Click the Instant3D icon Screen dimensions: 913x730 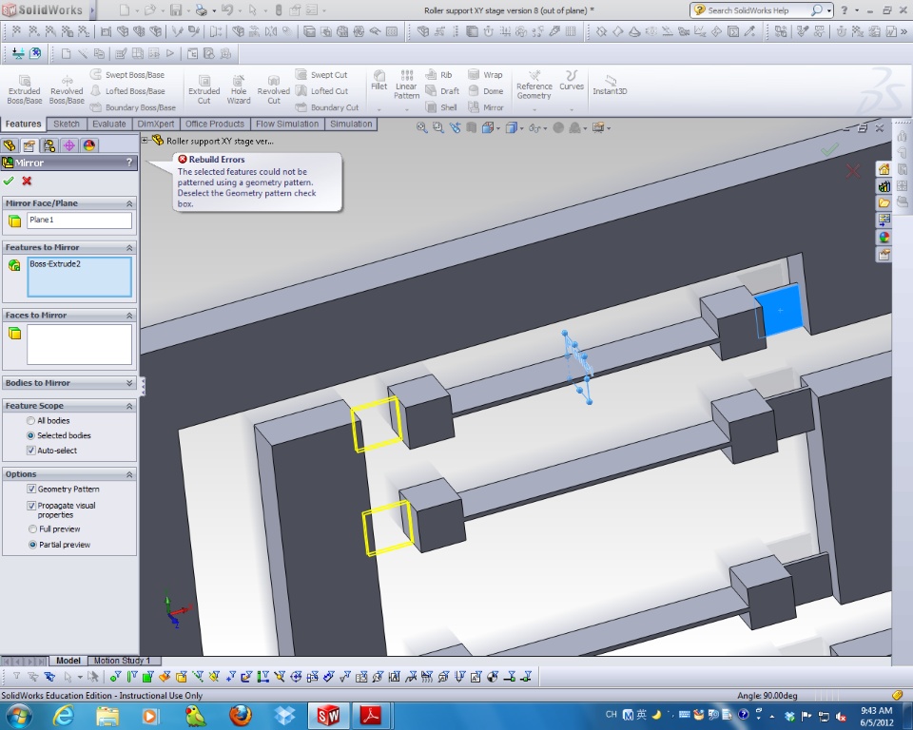pos(610,86)
